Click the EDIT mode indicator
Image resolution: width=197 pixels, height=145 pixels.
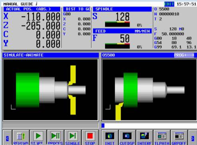pos(169,4)
